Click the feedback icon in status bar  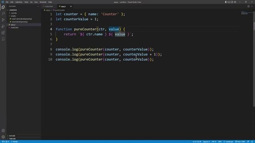click(x=248, y=142)
